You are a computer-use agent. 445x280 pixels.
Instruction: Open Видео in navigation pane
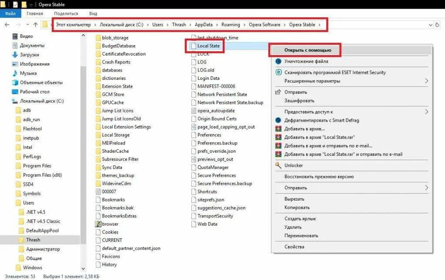tap(26, 36)
